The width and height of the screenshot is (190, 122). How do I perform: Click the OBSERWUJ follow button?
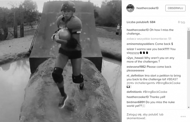pyautogui.click(x=175, y=8)
